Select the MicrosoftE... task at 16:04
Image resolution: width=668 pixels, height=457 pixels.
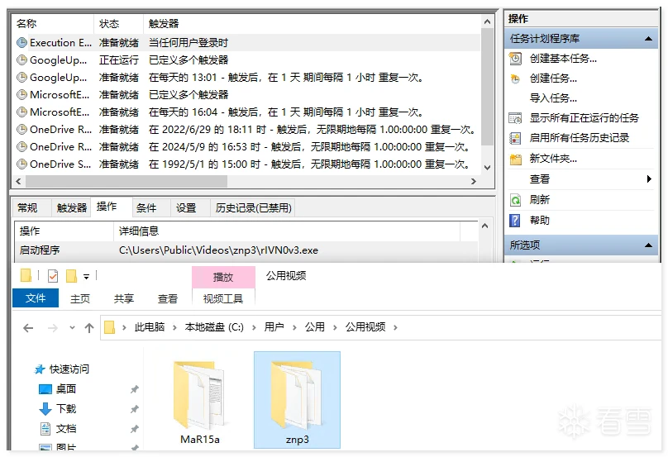(247, 112)
